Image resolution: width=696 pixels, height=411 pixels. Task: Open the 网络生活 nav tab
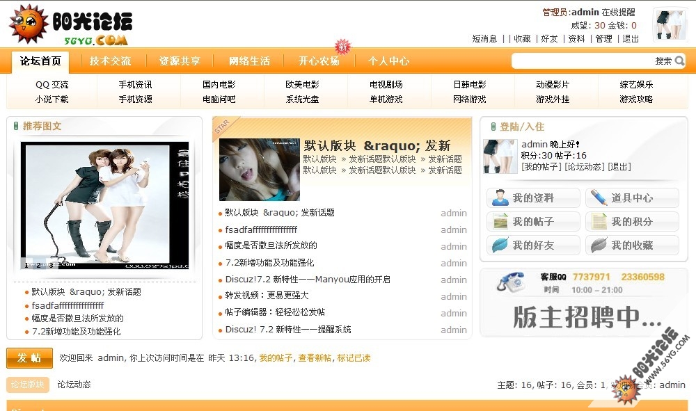click(x=249, y=61)
